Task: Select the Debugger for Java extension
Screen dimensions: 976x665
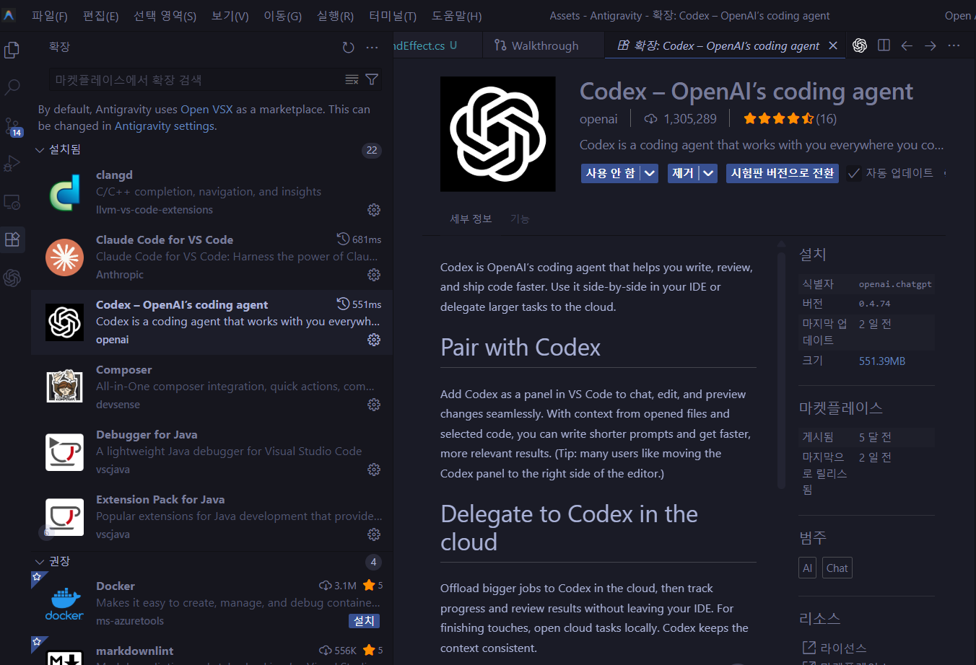Action: [212, 452]
